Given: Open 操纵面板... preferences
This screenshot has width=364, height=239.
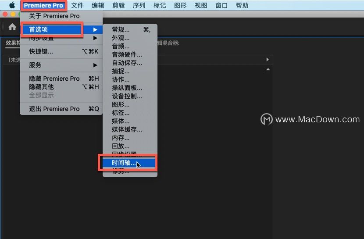Looking at the screenshot, I should [x=130, y=88].
